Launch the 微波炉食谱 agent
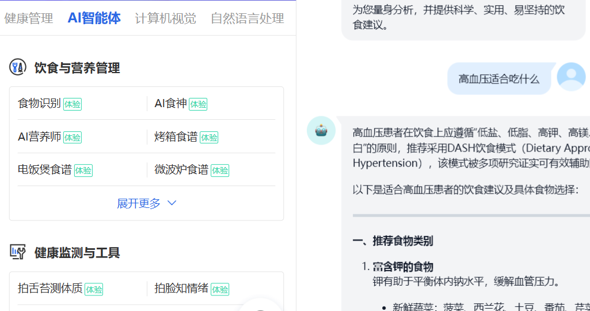 pos(181,170)
